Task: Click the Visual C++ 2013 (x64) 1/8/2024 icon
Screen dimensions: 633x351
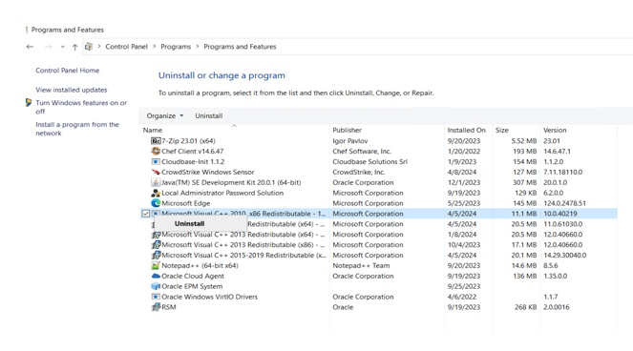Action: [x=156, y=235]
